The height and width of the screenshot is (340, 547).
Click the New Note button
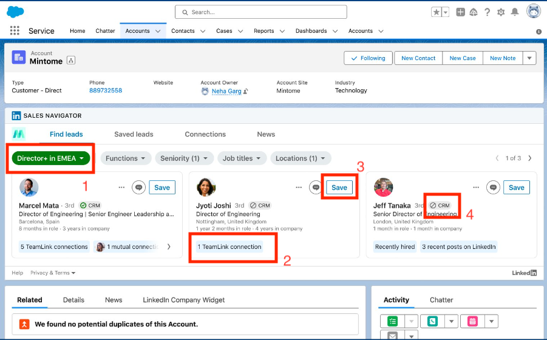tap(503, 58)
